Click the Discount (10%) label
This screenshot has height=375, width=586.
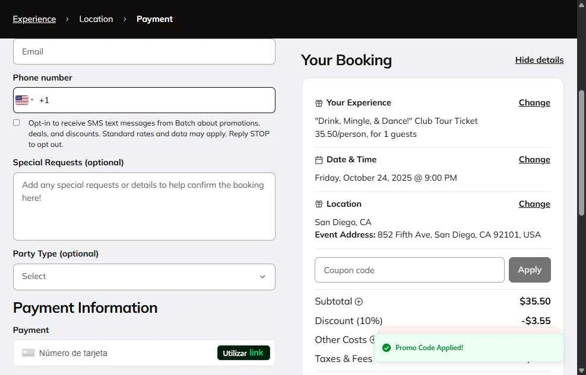[x=349, y=321]
